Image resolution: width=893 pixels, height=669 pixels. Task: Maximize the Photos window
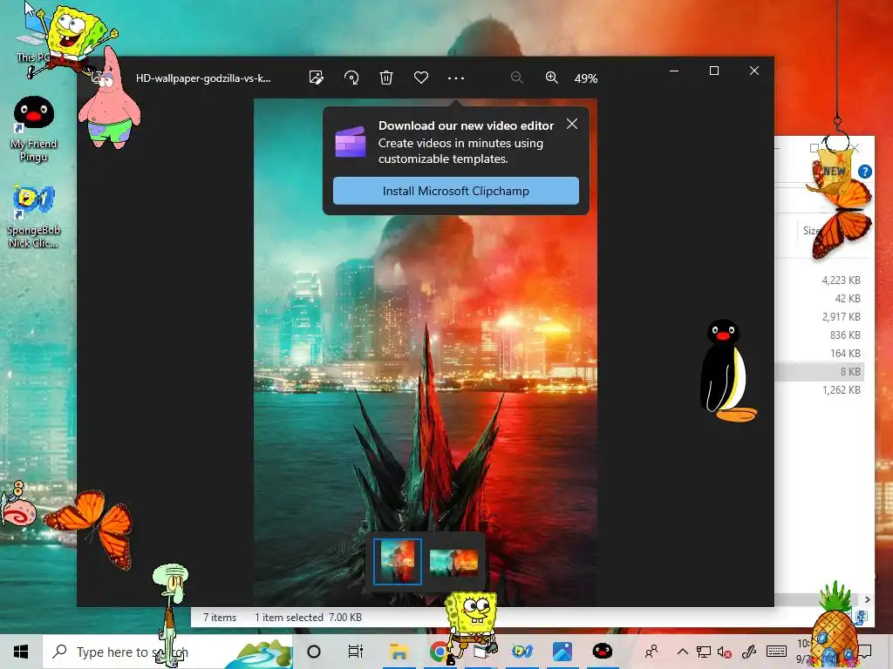(713, 71)
